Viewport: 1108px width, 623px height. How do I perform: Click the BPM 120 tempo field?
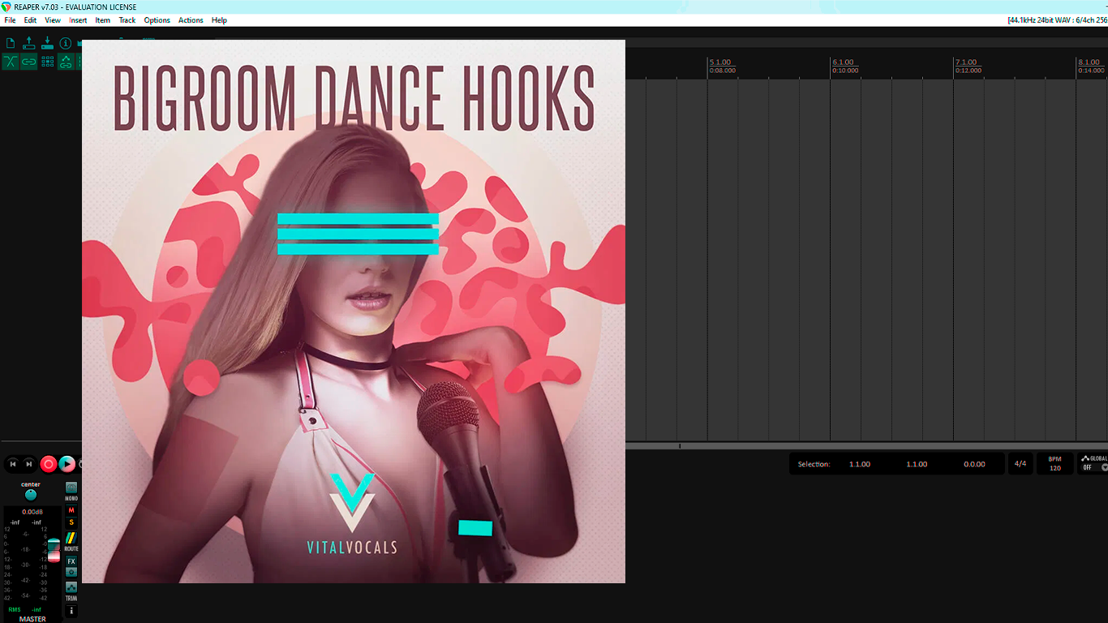pyautogui.click(x=1055, y=464)
